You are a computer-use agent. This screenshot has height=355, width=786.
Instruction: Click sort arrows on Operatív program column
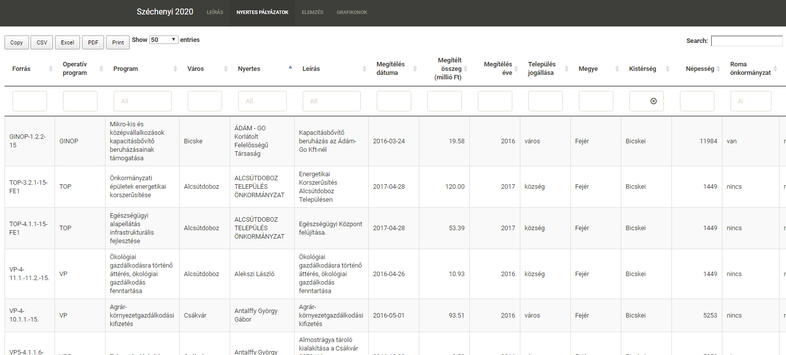point(101,69)
